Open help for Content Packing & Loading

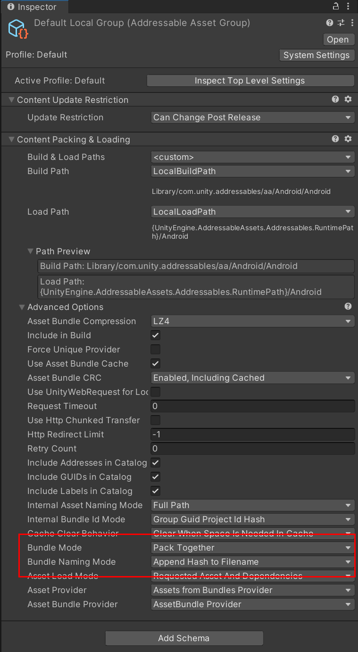click(335, 139)
